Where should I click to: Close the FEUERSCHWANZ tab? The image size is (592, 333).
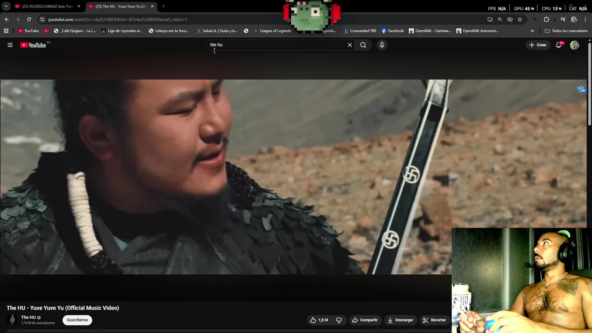pyautogui.click(x=79, y=6)
